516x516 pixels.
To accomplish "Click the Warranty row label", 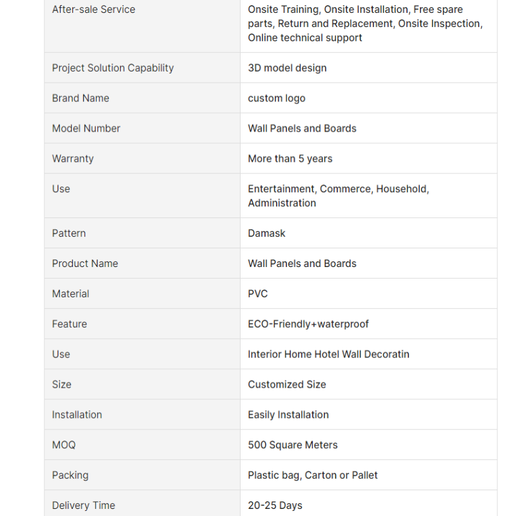I will coord(73,159).
